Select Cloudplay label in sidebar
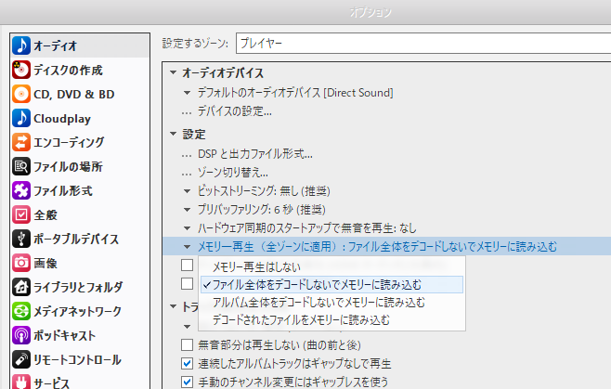611x389 pixels. coord(62,119)
